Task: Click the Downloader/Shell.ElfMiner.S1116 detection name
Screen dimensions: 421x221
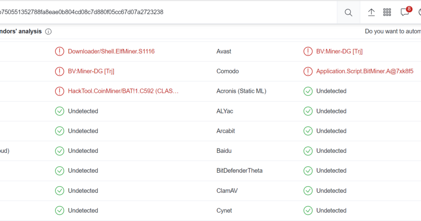Action: click(111, 51)
